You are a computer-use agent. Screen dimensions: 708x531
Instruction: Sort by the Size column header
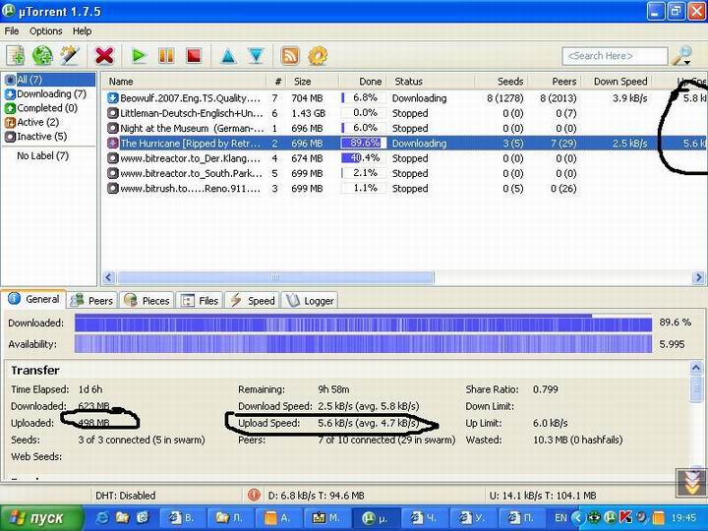pyautogui.click(x=314, y=82)
